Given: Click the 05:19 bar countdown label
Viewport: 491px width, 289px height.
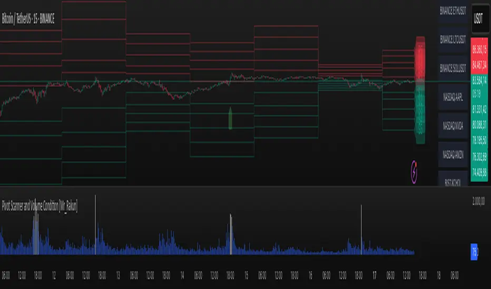Looking at the screenshot, I should pos(476,94).
